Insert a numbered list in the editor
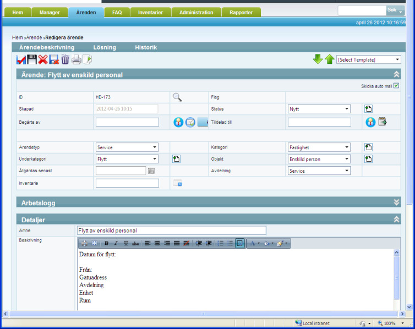This screenshot has height=329, width=415. (x=220, y=243)
